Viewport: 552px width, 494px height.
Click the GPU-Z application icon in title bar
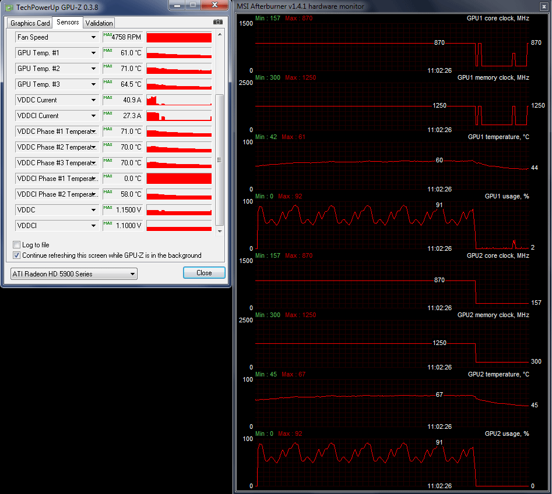[9, 7]
